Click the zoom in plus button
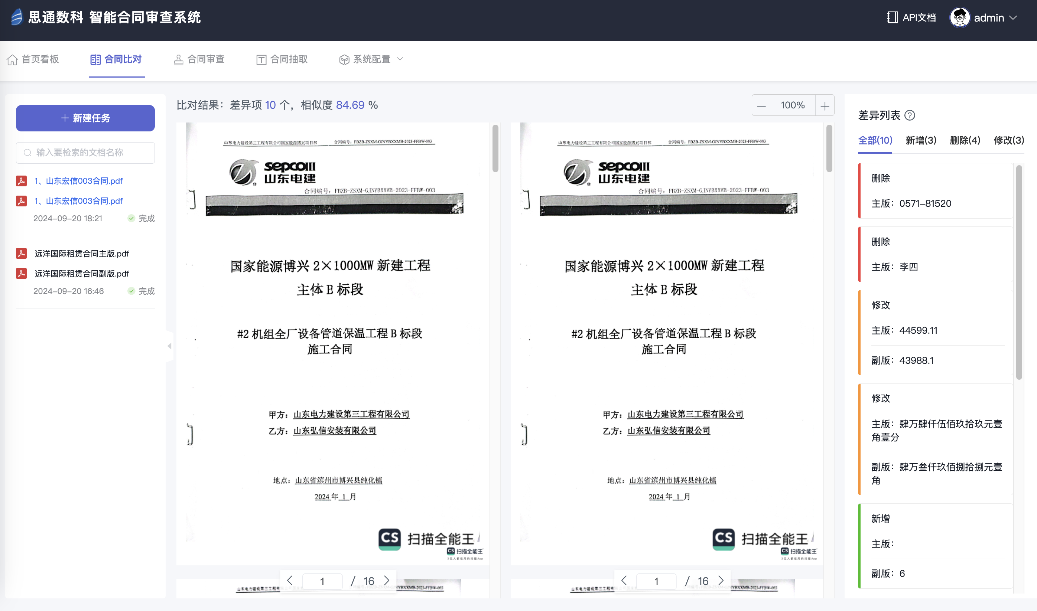The height and width of the screenshot is (611, 1037). click(825, 106)
